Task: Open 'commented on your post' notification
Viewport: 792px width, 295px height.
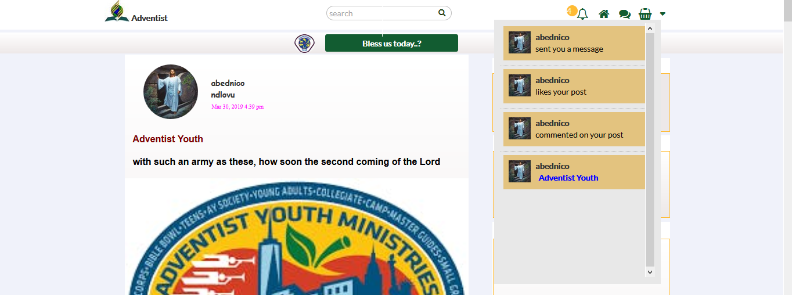Action: pyautogui.click(x=574, y=129)
